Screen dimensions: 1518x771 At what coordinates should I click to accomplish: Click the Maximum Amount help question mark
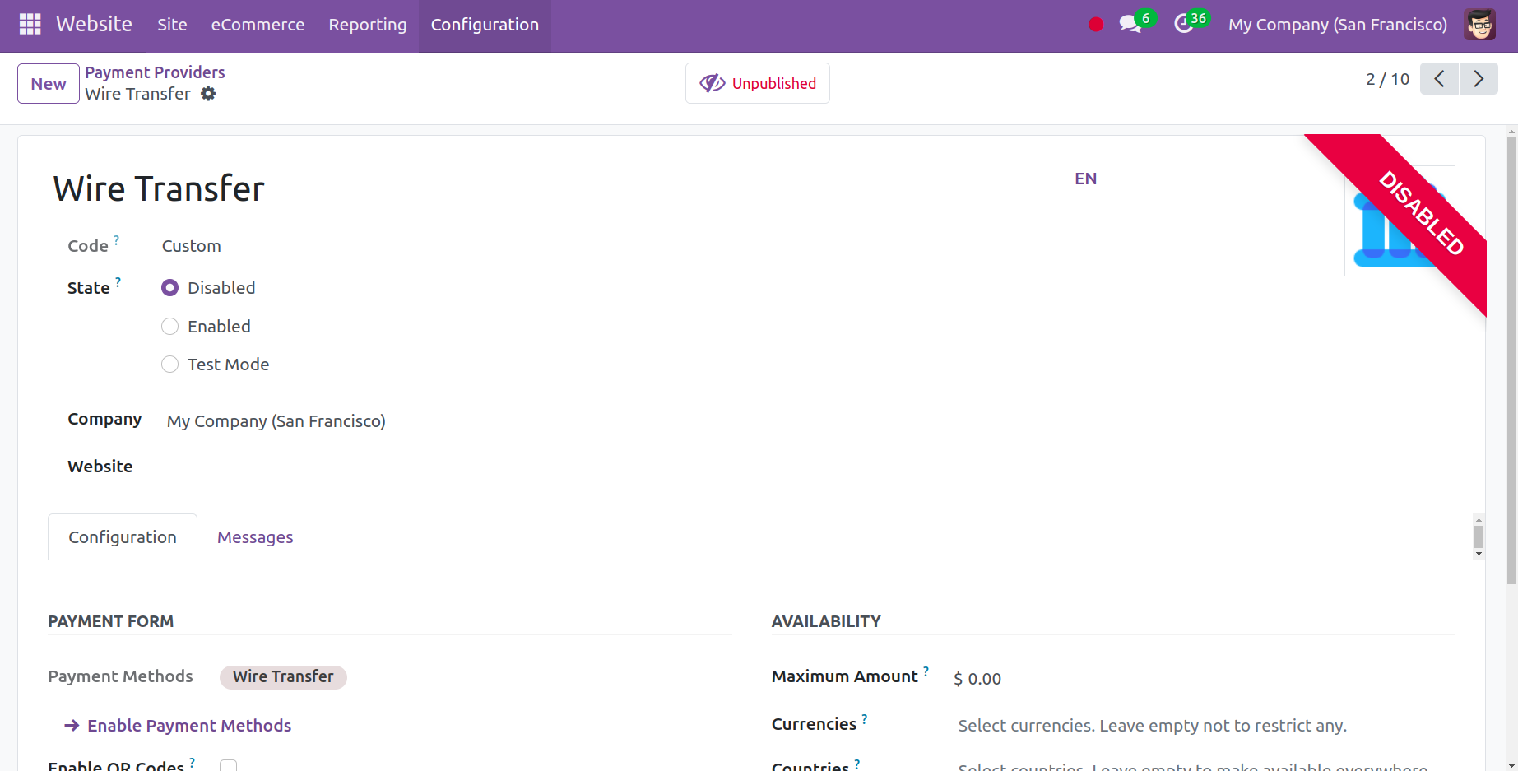tap(926, 671)
